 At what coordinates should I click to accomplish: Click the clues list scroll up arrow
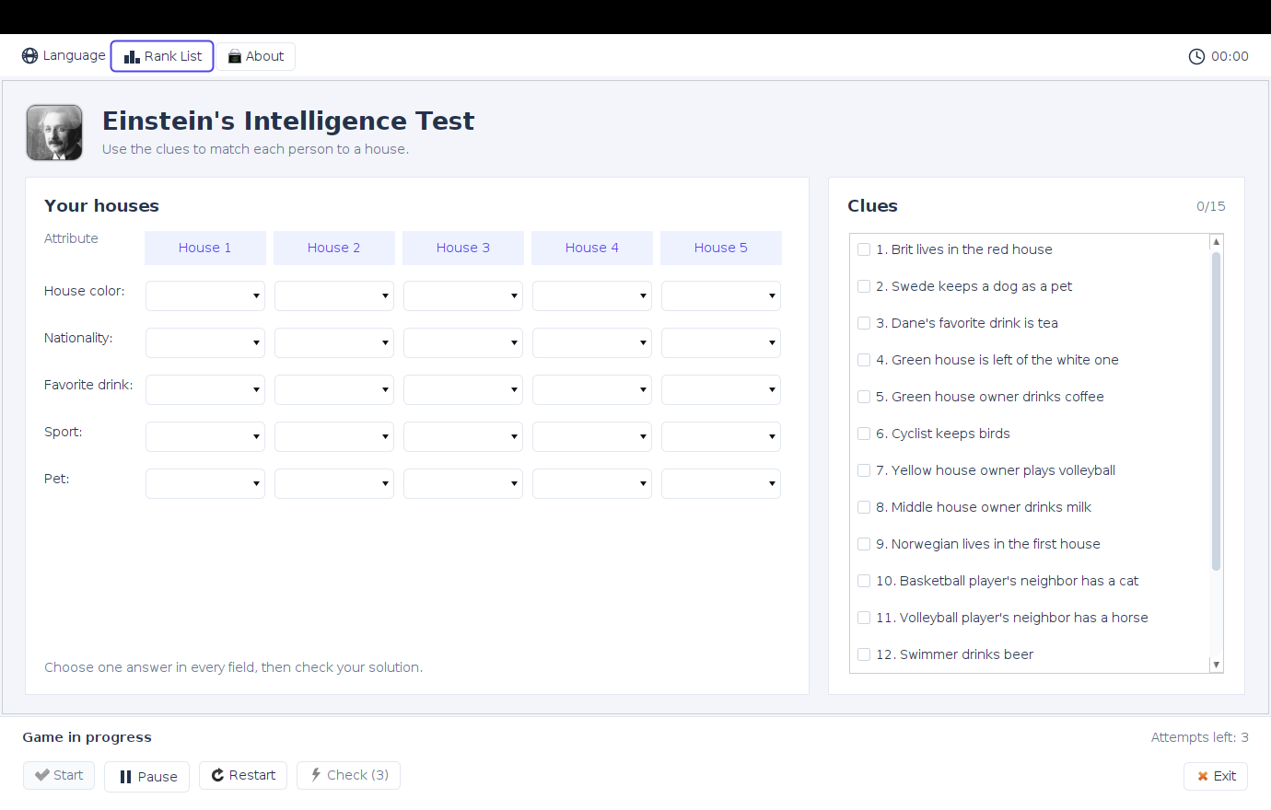pyautogui.click(x=1216, y=241)
